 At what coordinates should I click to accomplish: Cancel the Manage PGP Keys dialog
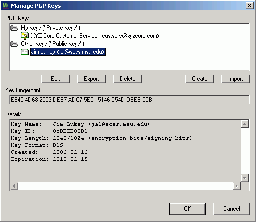(231, 209)
